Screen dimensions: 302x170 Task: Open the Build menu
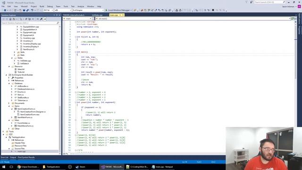click(x=42, y=6)
